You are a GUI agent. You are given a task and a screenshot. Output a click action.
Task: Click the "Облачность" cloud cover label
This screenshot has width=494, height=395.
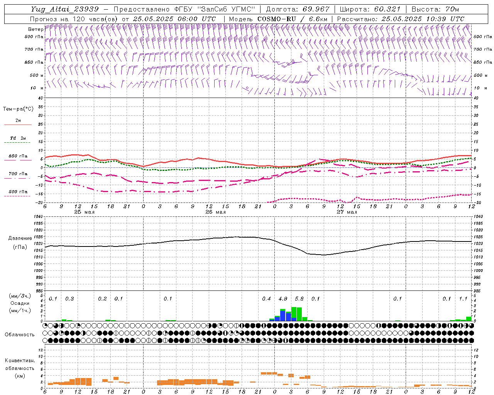click(x=20, y=334)
